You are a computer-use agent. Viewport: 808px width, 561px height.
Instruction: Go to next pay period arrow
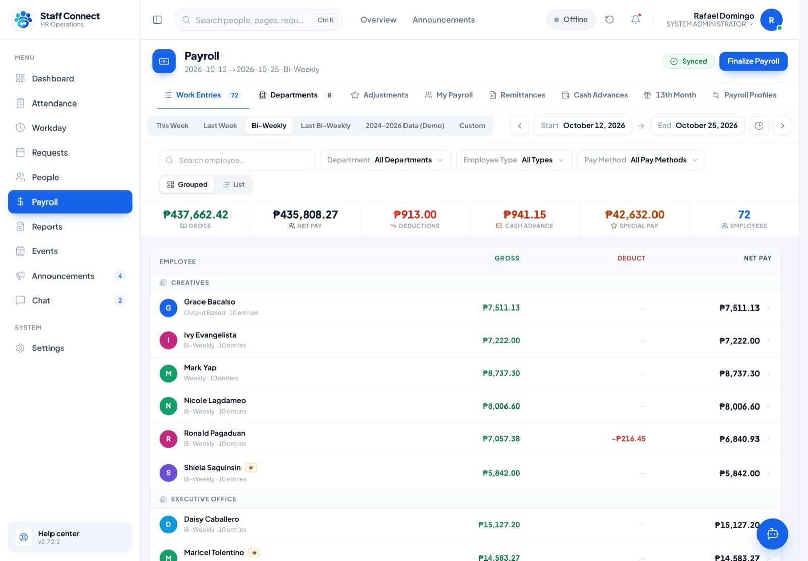coord(782,126)
